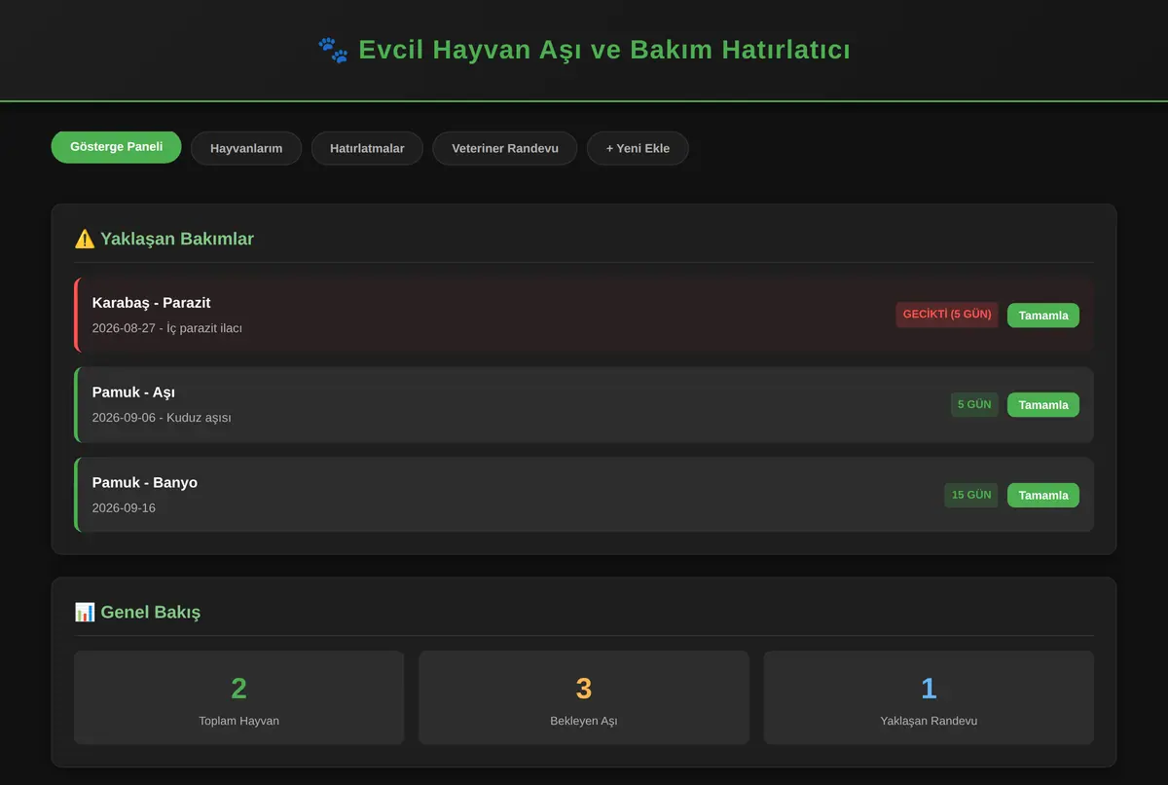This screenshot has width=1168, height=785.
Task: Click Tamamla for Pamuk - Banyo
Action: click(1042, 495)
